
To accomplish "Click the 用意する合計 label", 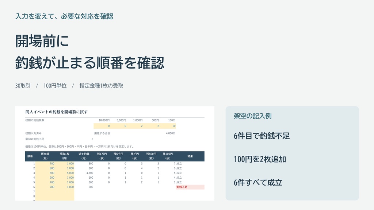I will [x=102, y=133].
